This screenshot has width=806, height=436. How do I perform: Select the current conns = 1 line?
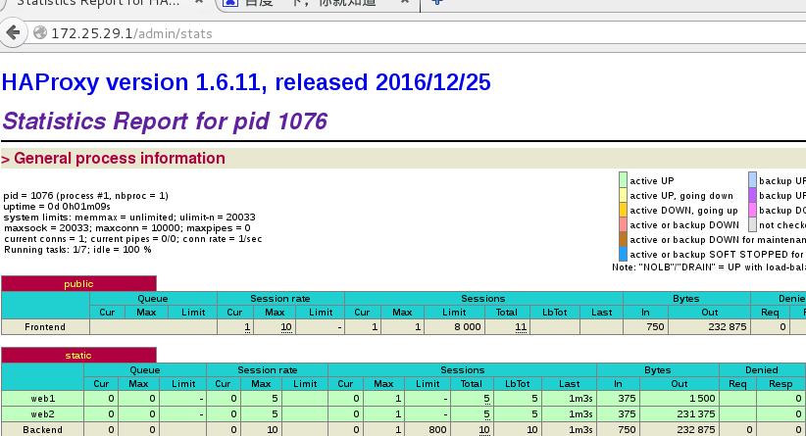coord(133,239)
